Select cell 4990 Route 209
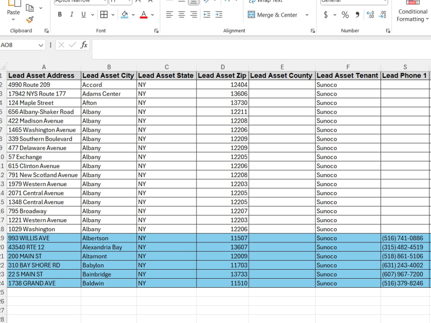This screenshot has height=323, width=431. click(44, 84)
